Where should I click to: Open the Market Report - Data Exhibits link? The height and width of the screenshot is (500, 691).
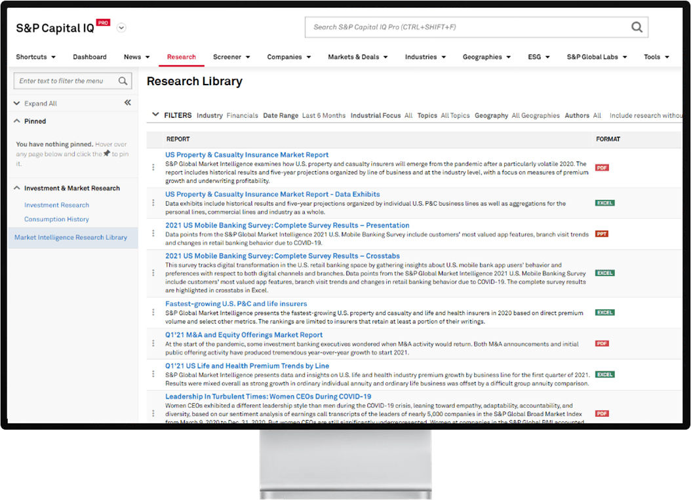pyautogui.click(x=272, y=194)
